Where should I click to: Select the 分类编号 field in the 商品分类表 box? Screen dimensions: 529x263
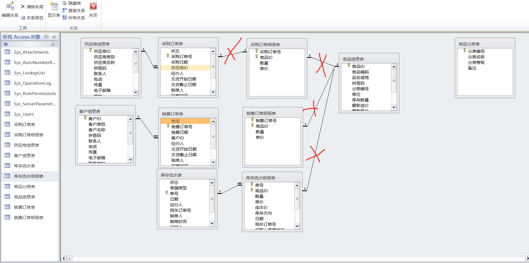[476, 51]
